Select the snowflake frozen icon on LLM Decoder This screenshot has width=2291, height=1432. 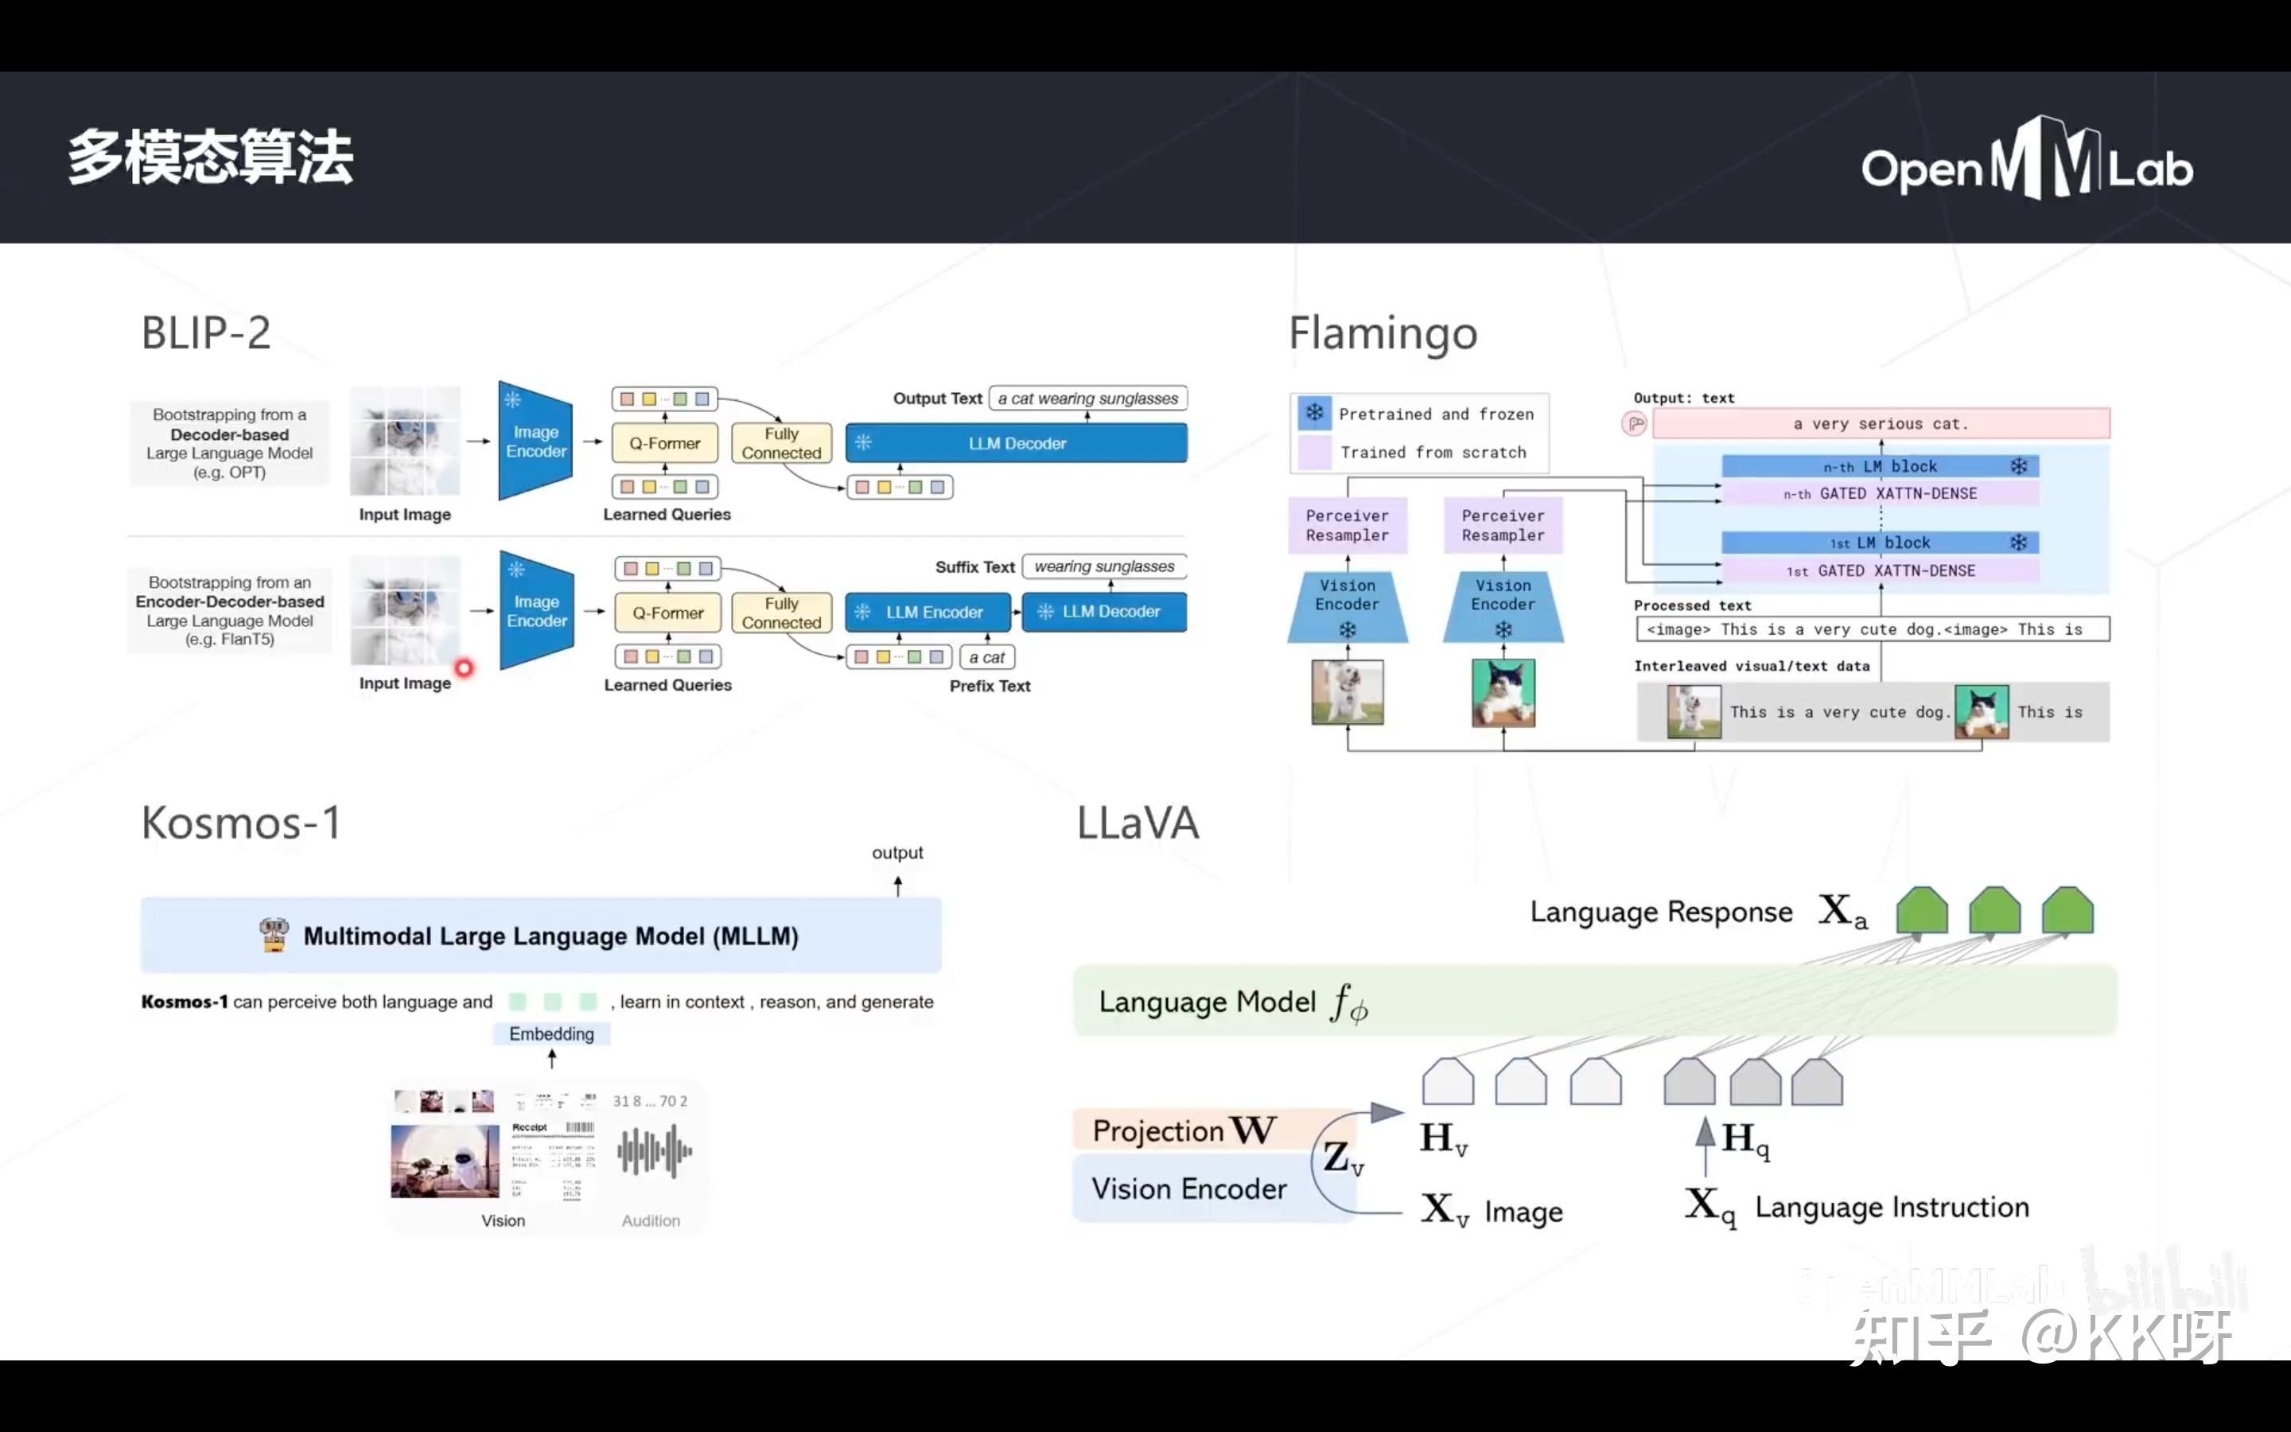(x=862, y=442)
